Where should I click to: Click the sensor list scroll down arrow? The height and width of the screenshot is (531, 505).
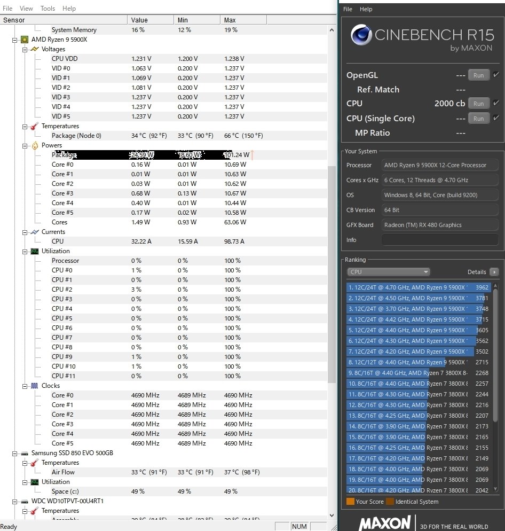[x=332, y=516]
